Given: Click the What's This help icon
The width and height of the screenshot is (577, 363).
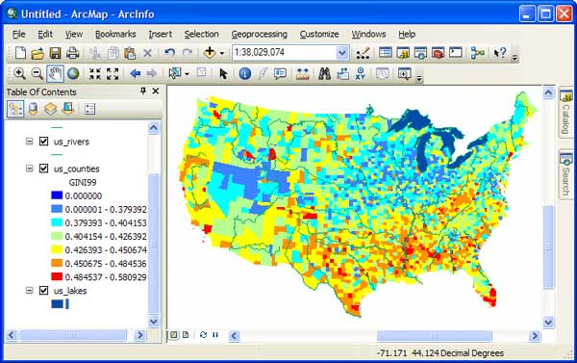Looking at the screenshot, I should (499, 53).
